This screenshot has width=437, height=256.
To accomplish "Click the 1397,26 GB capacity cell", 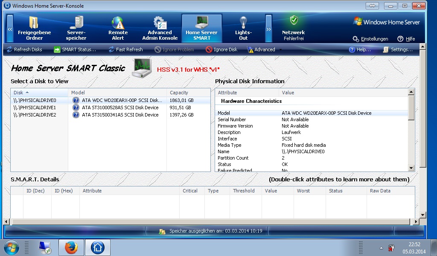I will click(x=181, y=115).
